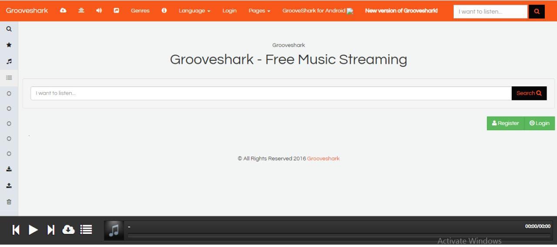Expand the Language dropdown menu
Screen dimensions: 557x247
pos(195,10)
